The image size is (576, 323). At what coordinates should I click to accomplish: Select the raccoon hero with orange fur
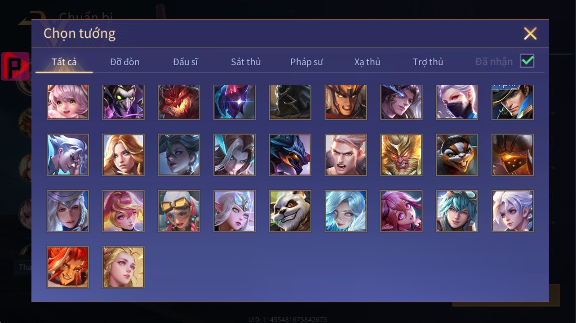click(x=457, y=155)
